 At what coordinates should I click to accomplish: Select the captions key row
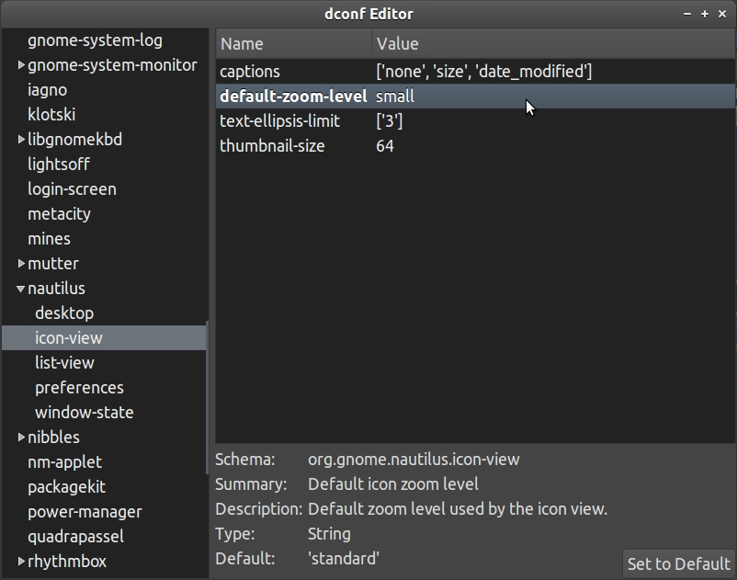476,72
